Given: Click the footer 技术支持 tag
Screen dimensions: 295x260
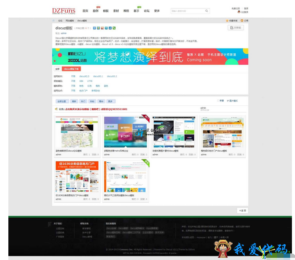Looking at the screenshot, I should click(159, 233).
